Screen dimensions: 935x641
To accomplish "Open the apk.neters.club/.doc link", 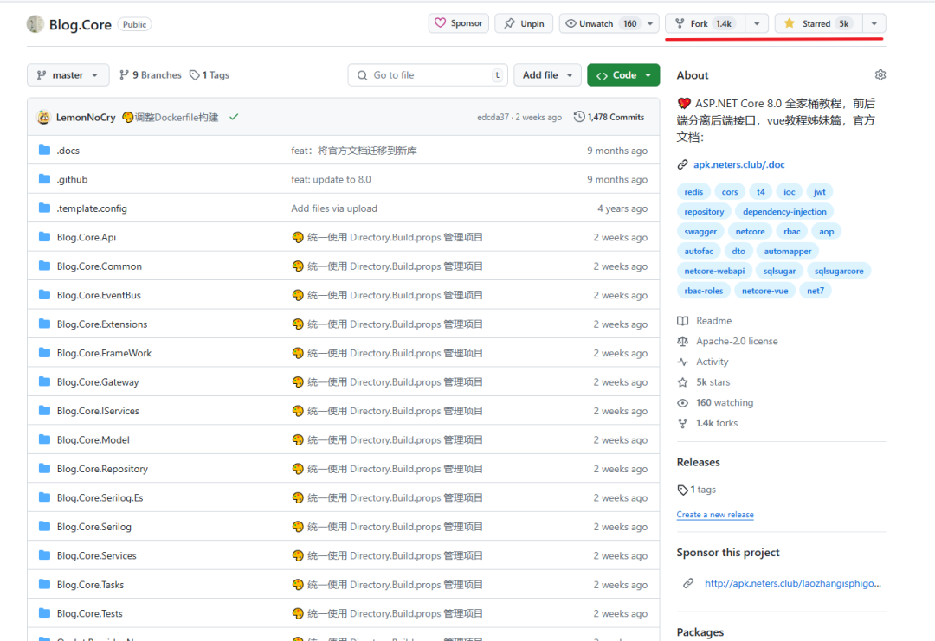I will pyautogui.click(x=738, y=164).
